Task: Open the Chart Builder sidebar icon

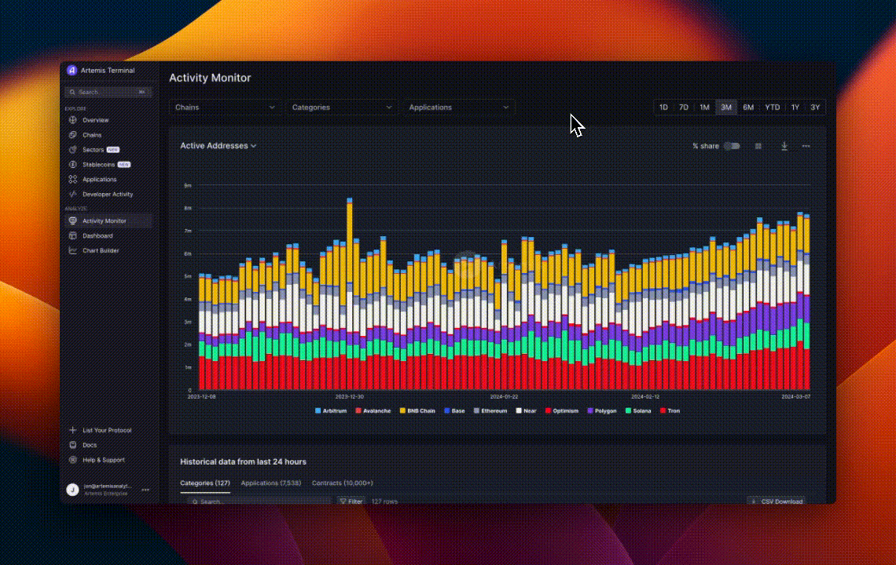Action: click(x=72, y=250)
